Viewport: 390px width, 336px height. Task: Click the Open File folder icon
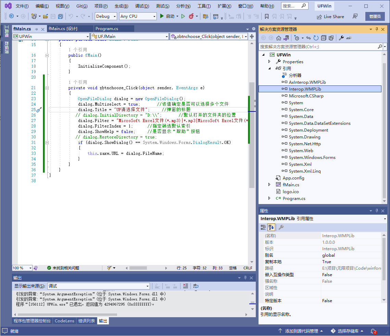pos(45,16)
